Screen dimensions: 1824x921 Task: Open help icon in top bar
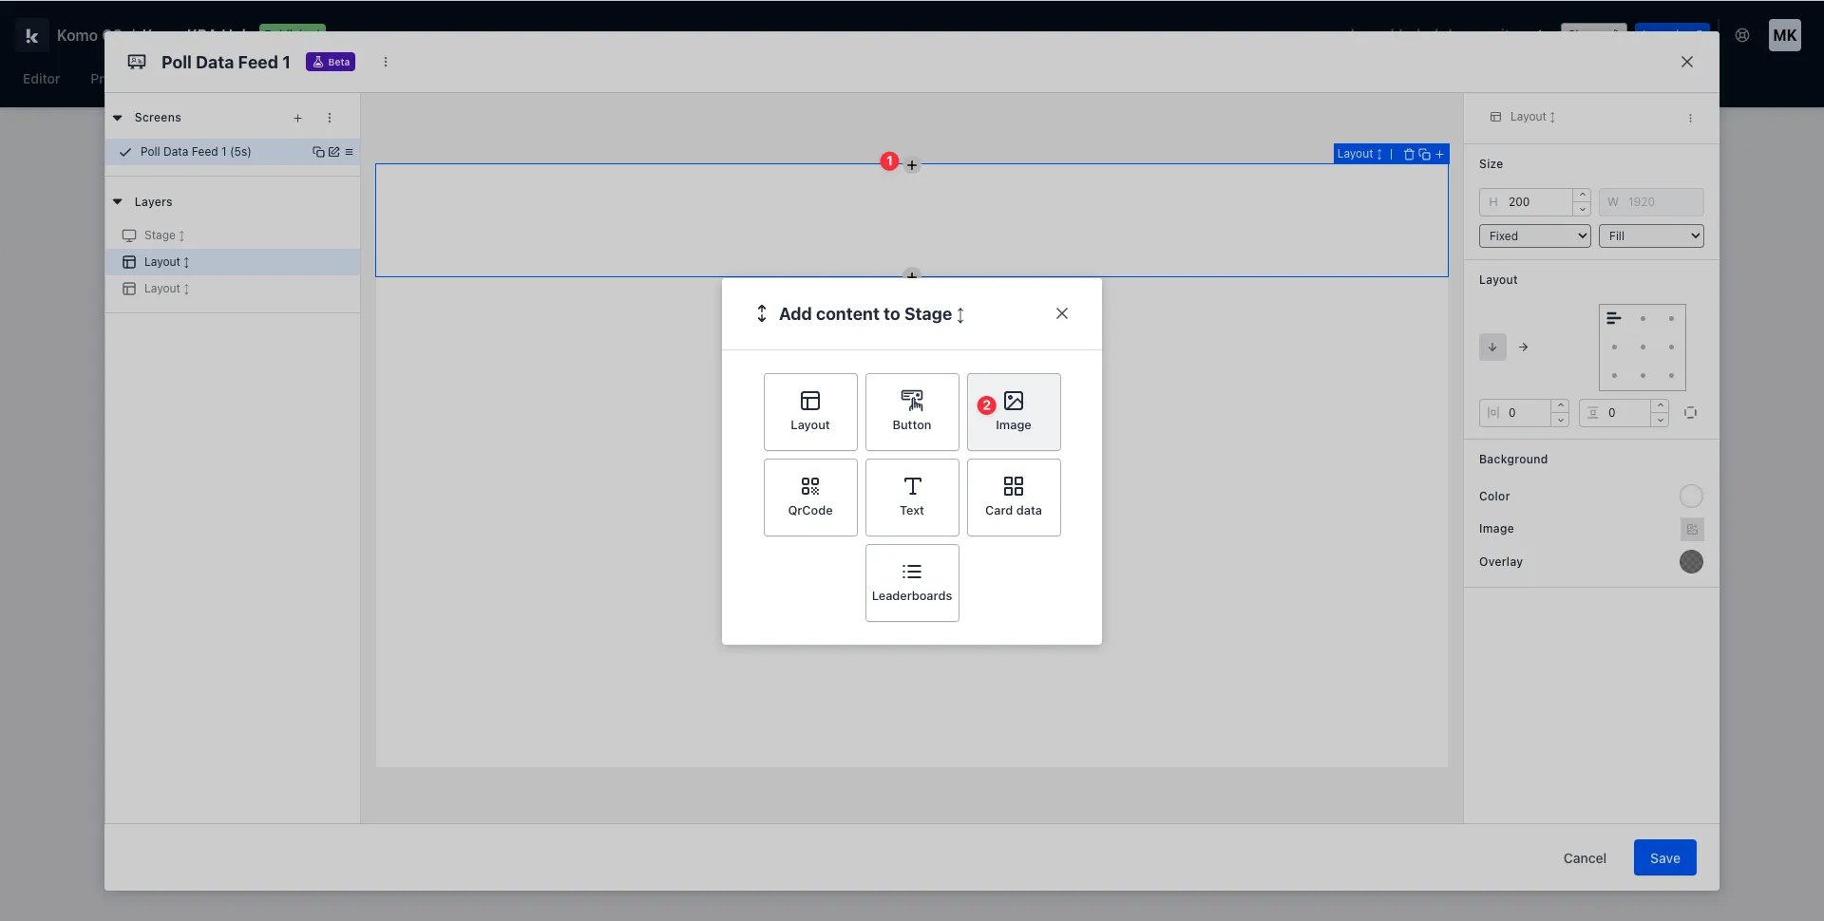[x=1742, y=35]
